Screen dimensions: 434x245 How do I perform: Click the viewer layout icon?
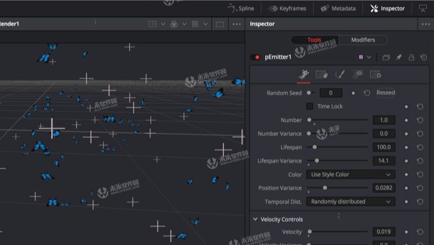[152, 24]
